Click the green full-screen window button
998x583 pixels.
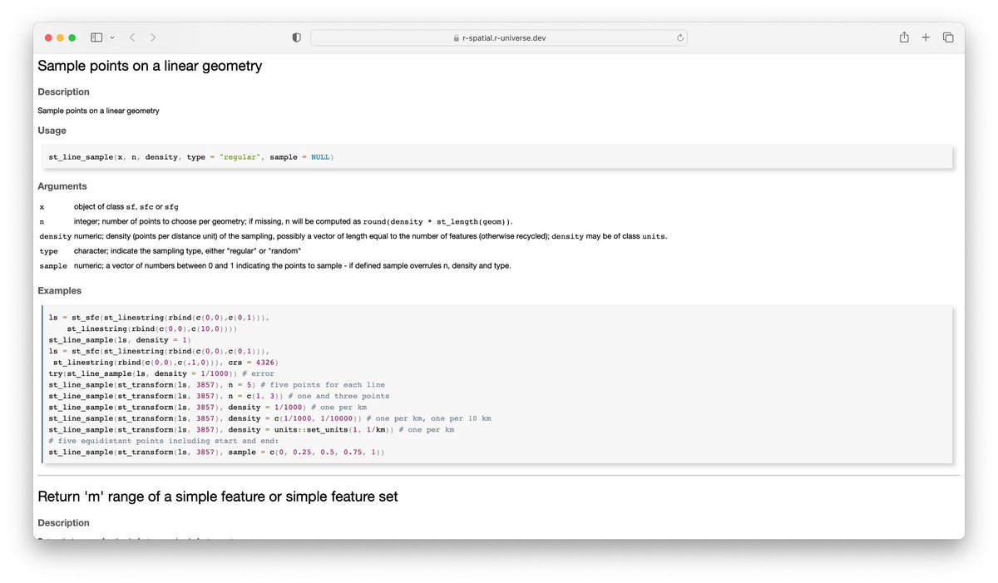[72, 37]
